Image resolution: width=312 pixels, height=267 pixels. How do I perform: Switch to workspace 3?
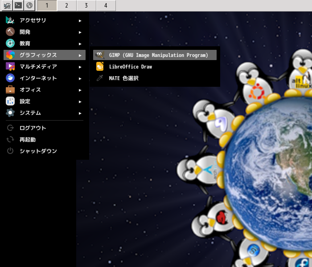coord(86,6)
